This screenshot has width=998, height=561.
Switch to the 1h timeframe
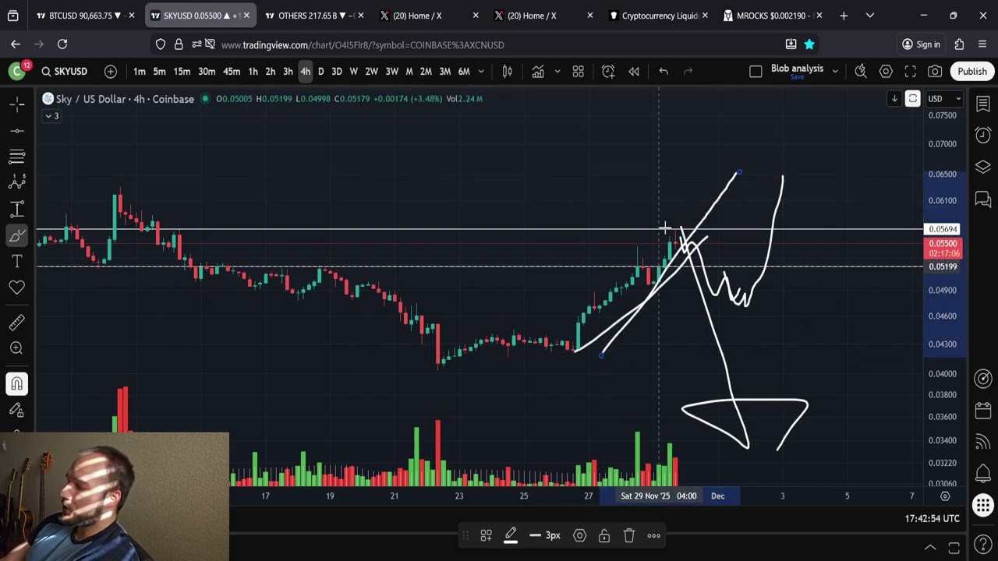pyautogui.click(x=253, y=72)
